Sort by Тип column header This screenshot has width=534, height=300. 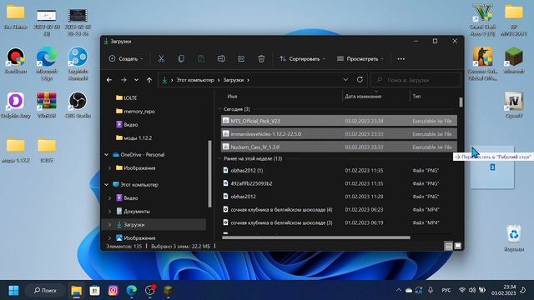pyautogui.click(x=416, y=97)
